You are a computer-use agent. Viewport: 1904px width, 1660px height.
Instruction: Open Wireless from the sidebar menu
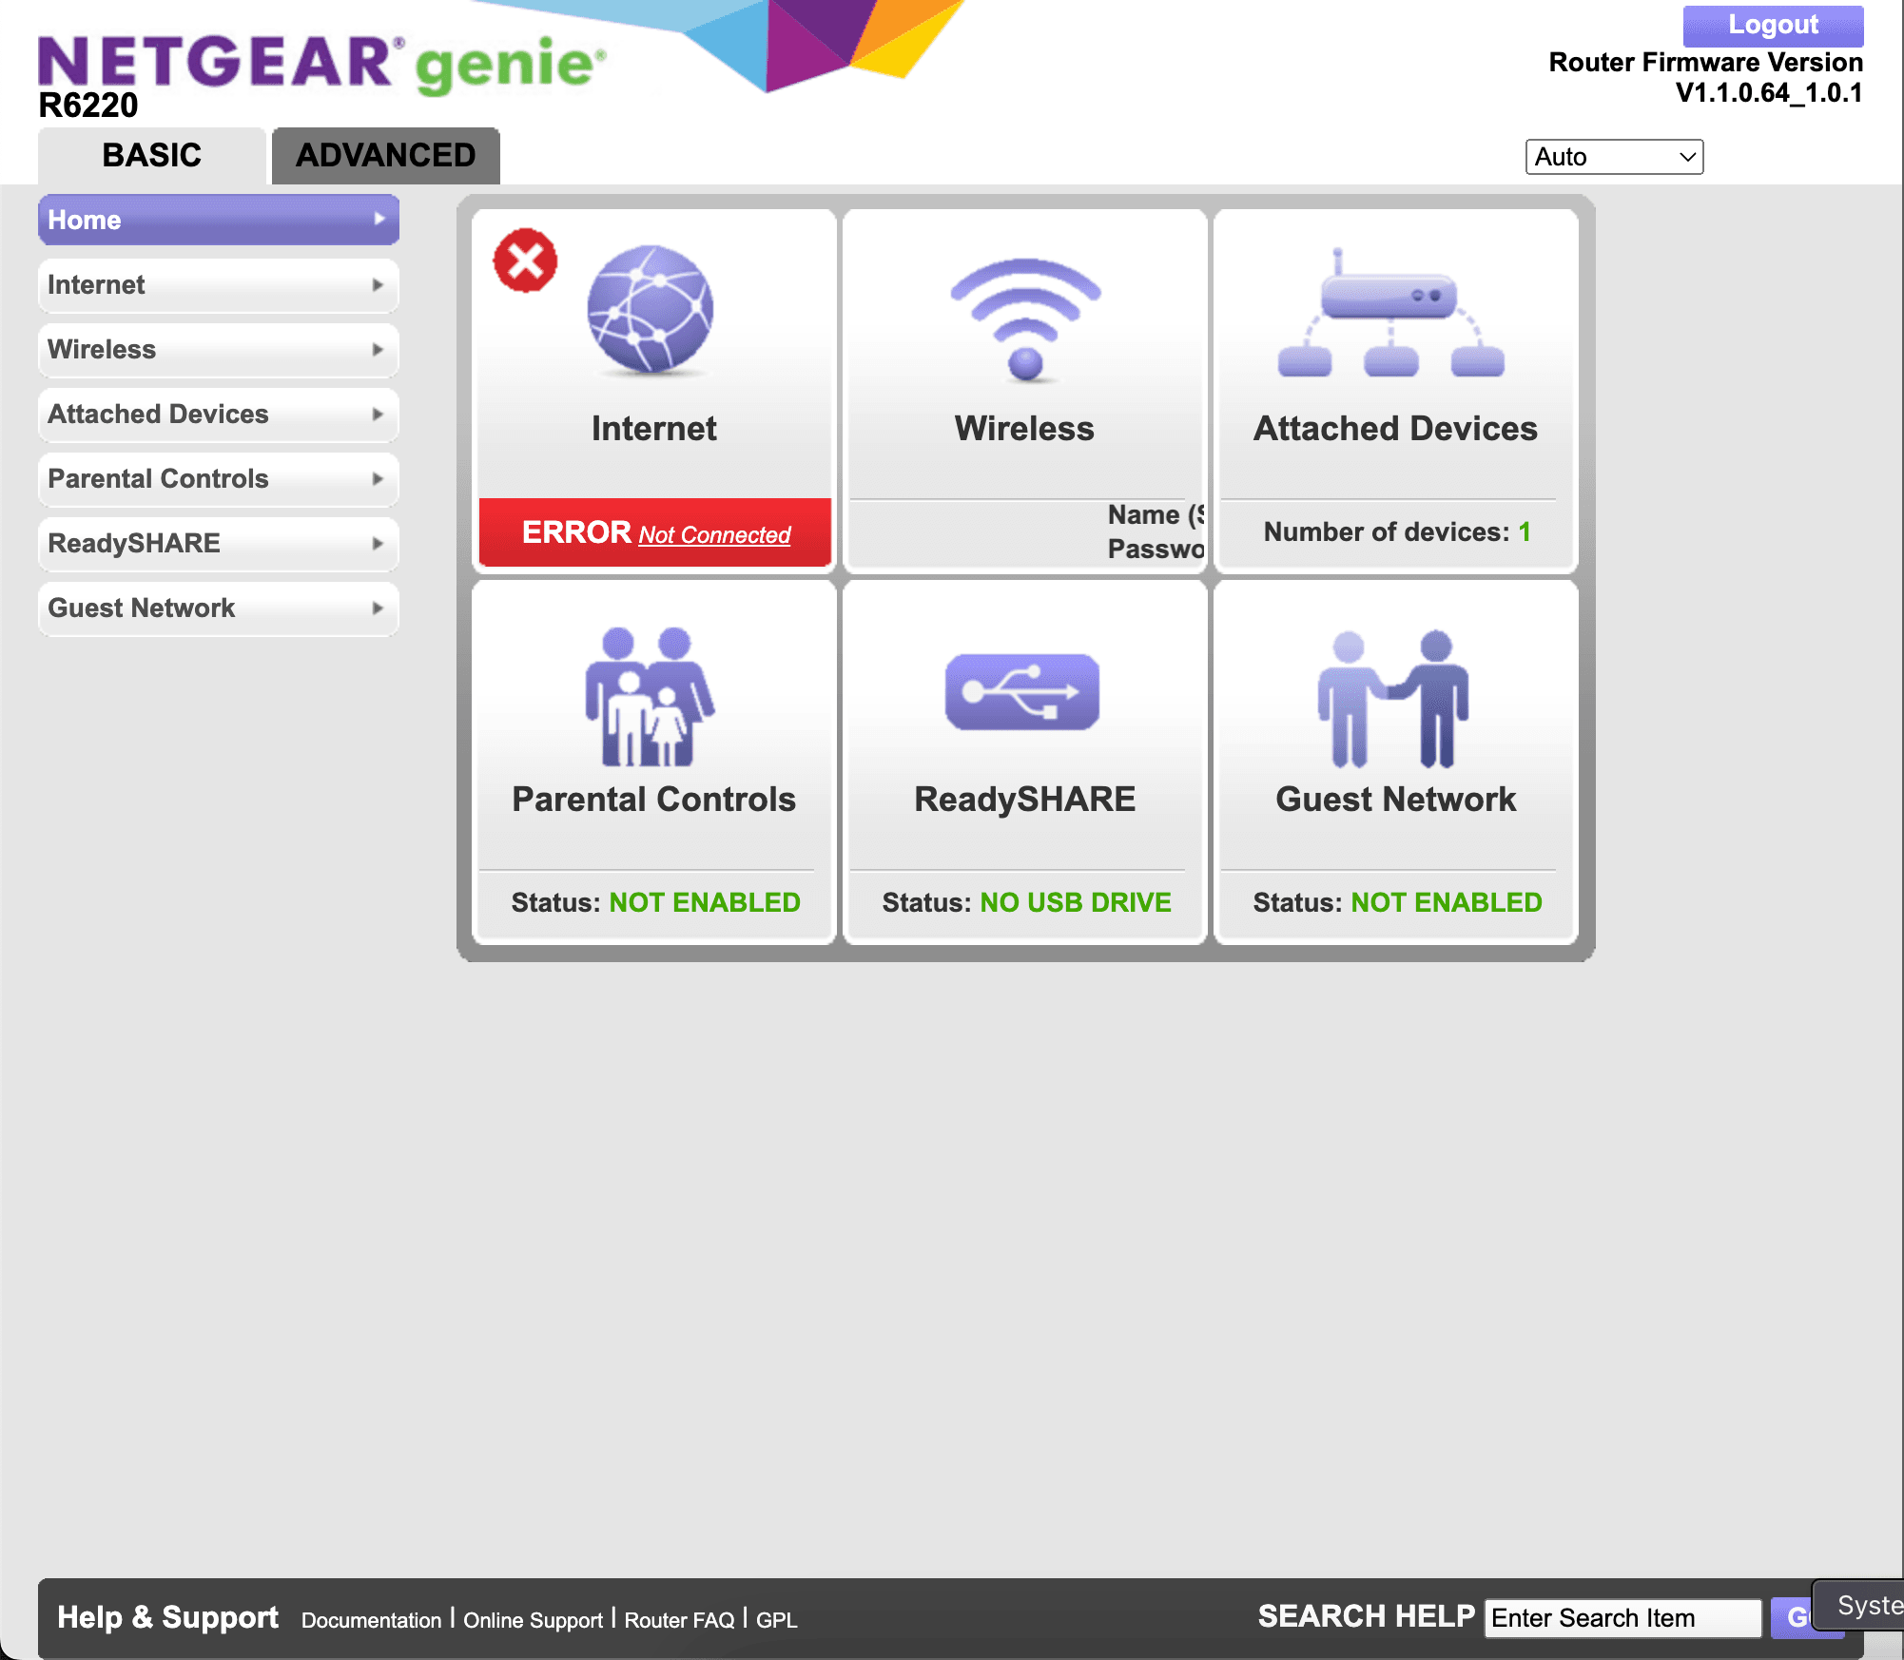(x=218, y=349)
